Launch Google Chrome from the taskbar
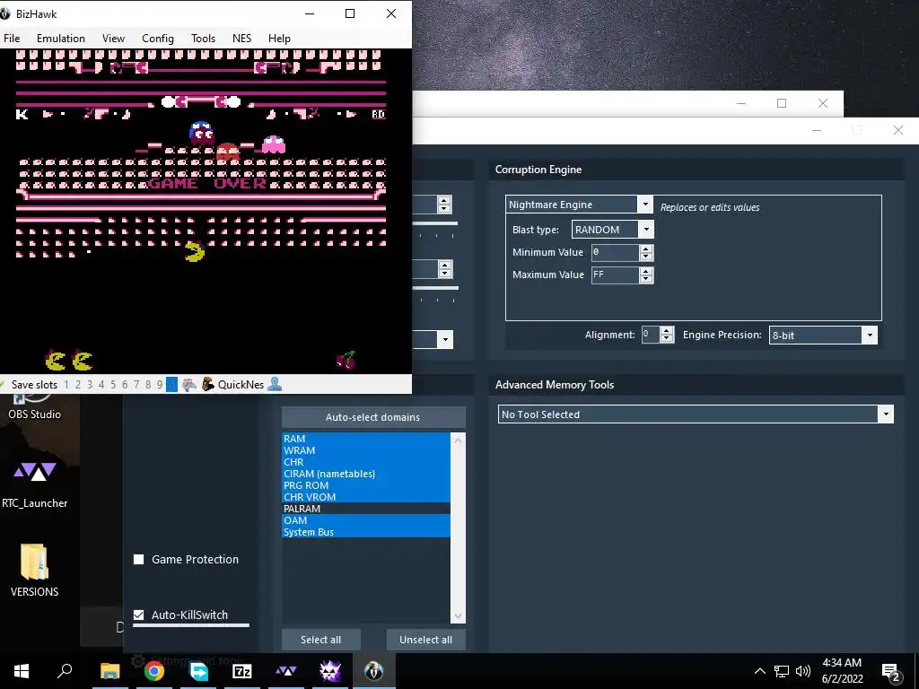Viewport: 919px width, 689px height. click(x=154, y=671)
